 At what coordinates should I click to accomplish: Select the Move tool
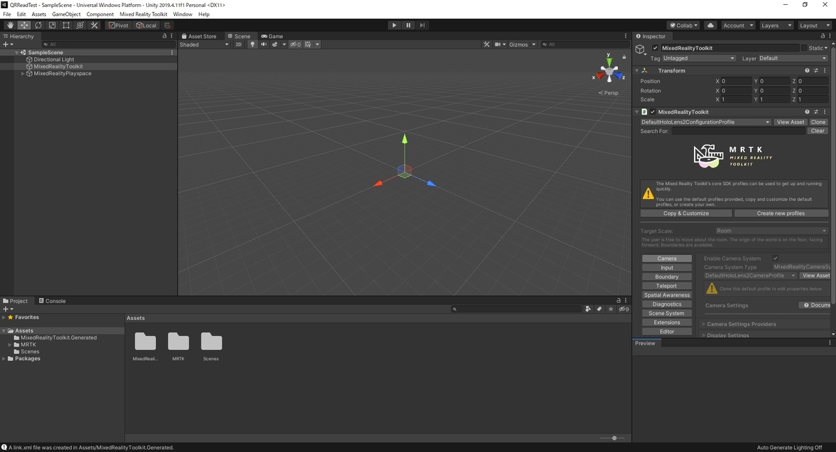(24, 26)
